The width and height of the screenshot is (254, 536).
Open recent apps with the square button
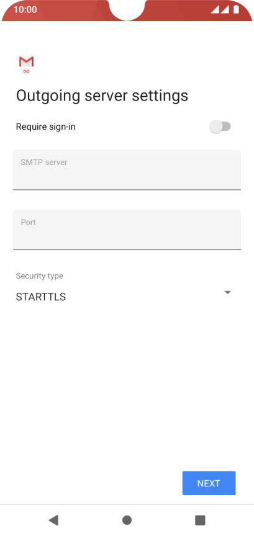(200, 520)
